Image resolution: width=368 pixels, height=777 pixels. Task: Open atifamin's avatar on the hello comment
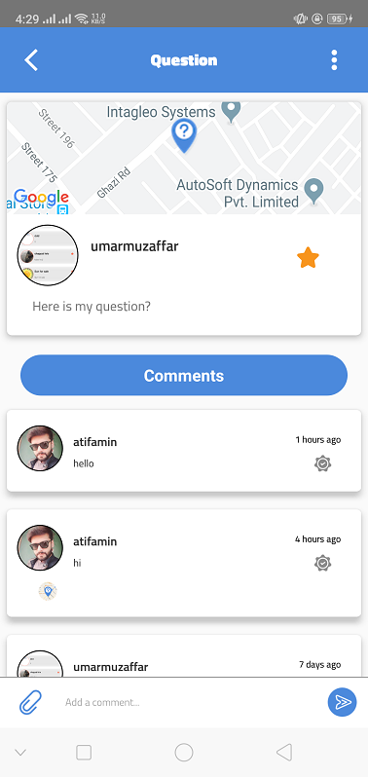(40, 449)
